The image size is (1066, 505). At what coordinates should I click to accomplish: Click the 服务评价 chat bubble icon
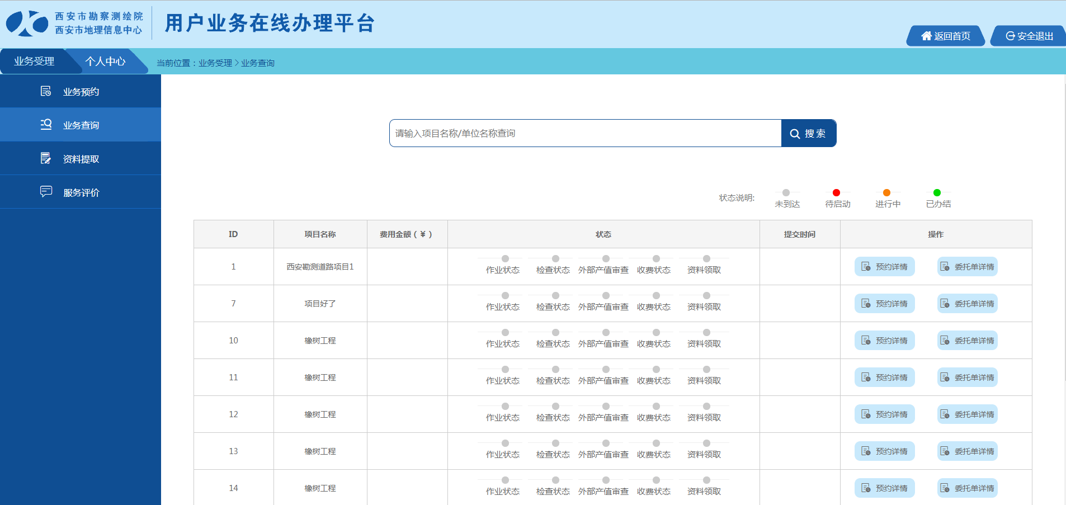[46, 191]
